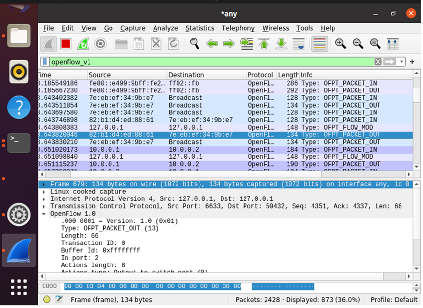Toggle auto-scroll during live capture
This screenshot has height=308, width=423.
coord(298,44)
